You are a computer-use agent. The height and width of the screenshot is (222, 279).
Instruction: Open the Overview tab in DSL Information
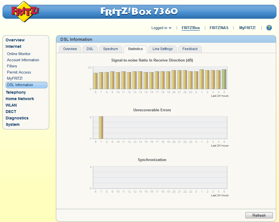(x=70, y=49)
